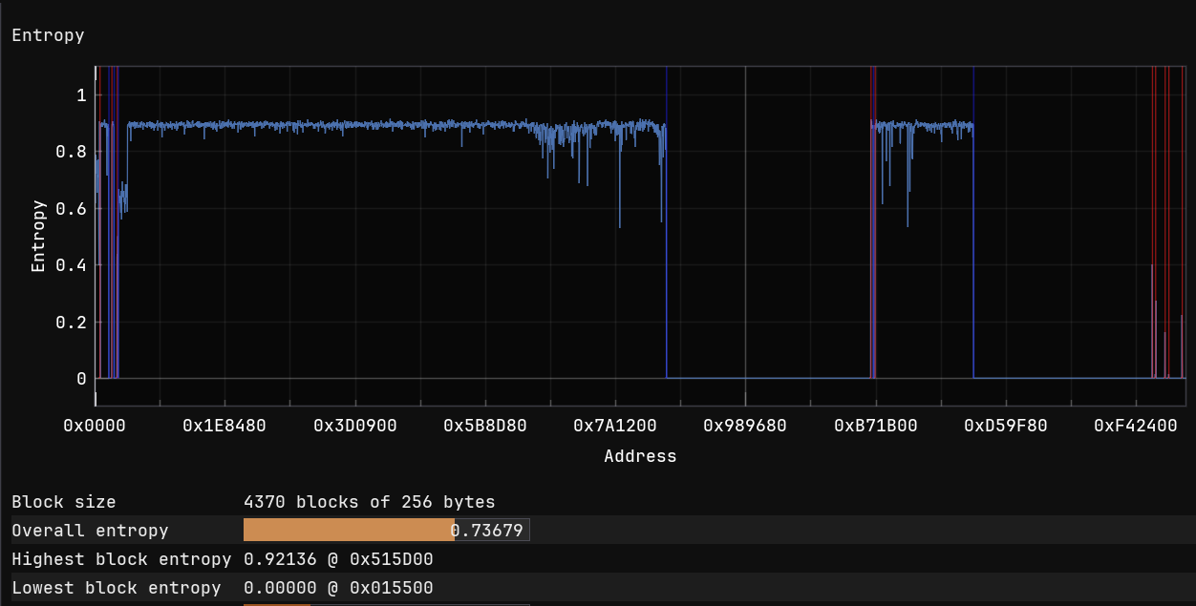Image resolution: width=1196 pixels, height=606 pixels.
Task: Click the 0x7A1200 x-axis tick label
Action: click(615, 426)
